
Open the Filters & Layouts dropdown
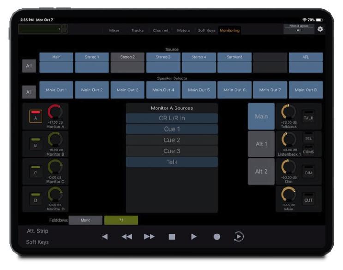pos(299,29)
